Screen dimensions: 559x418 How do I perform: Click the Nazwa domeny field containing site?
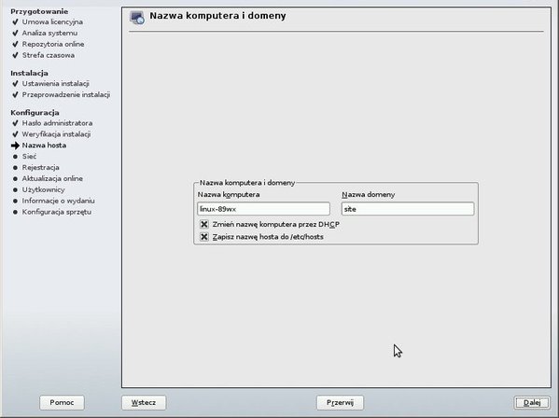tap(408, 209)
